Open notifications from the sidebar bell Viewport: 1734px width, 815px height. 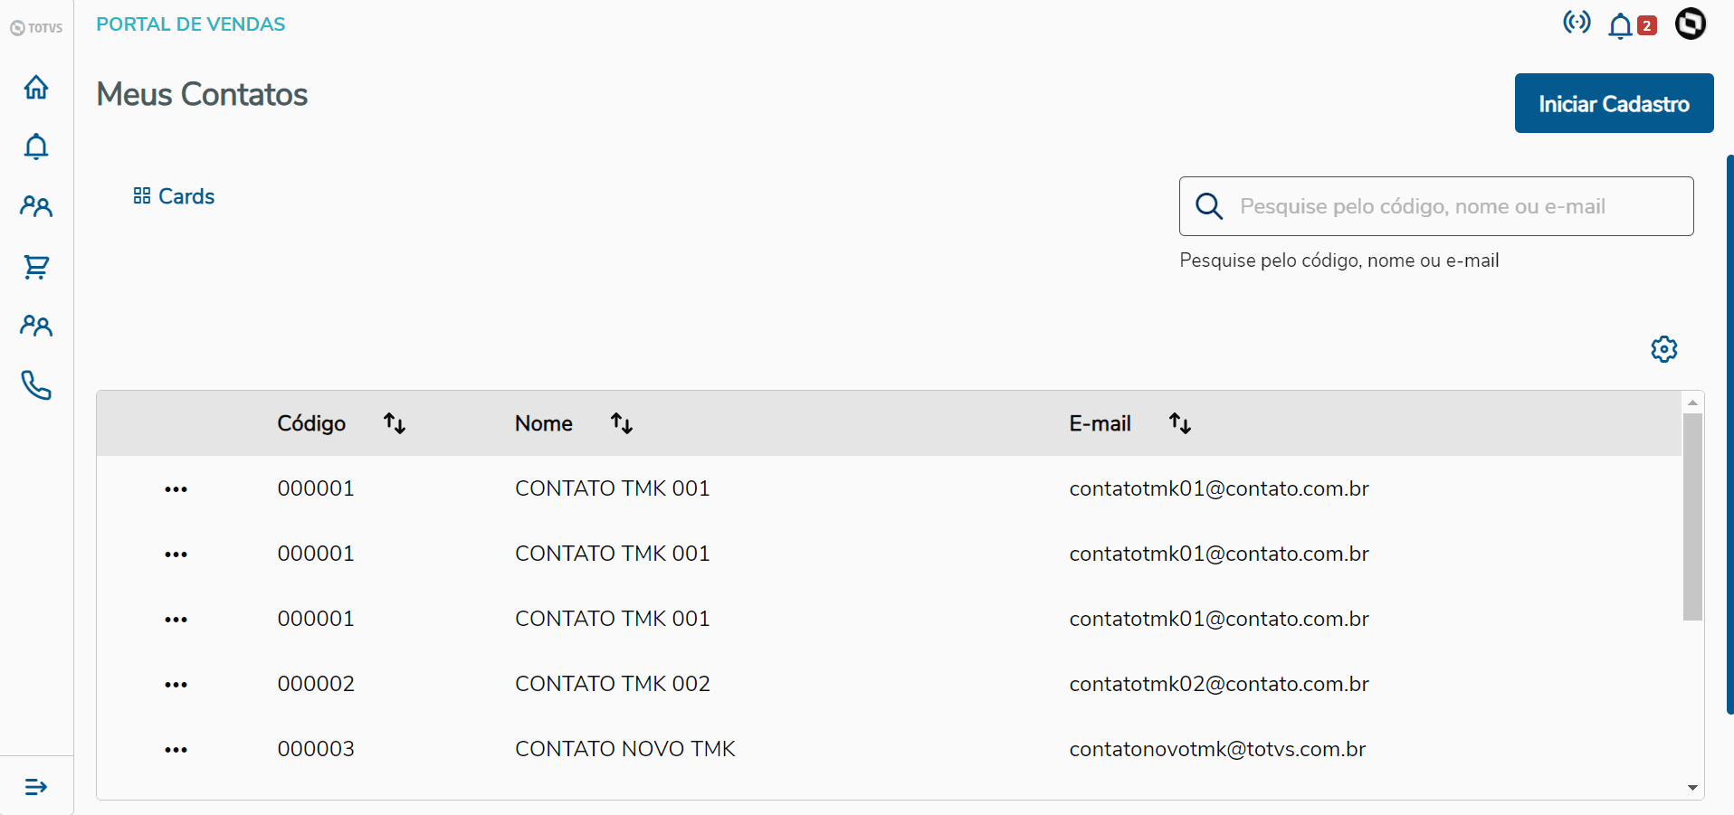click(x=36, y=147)
